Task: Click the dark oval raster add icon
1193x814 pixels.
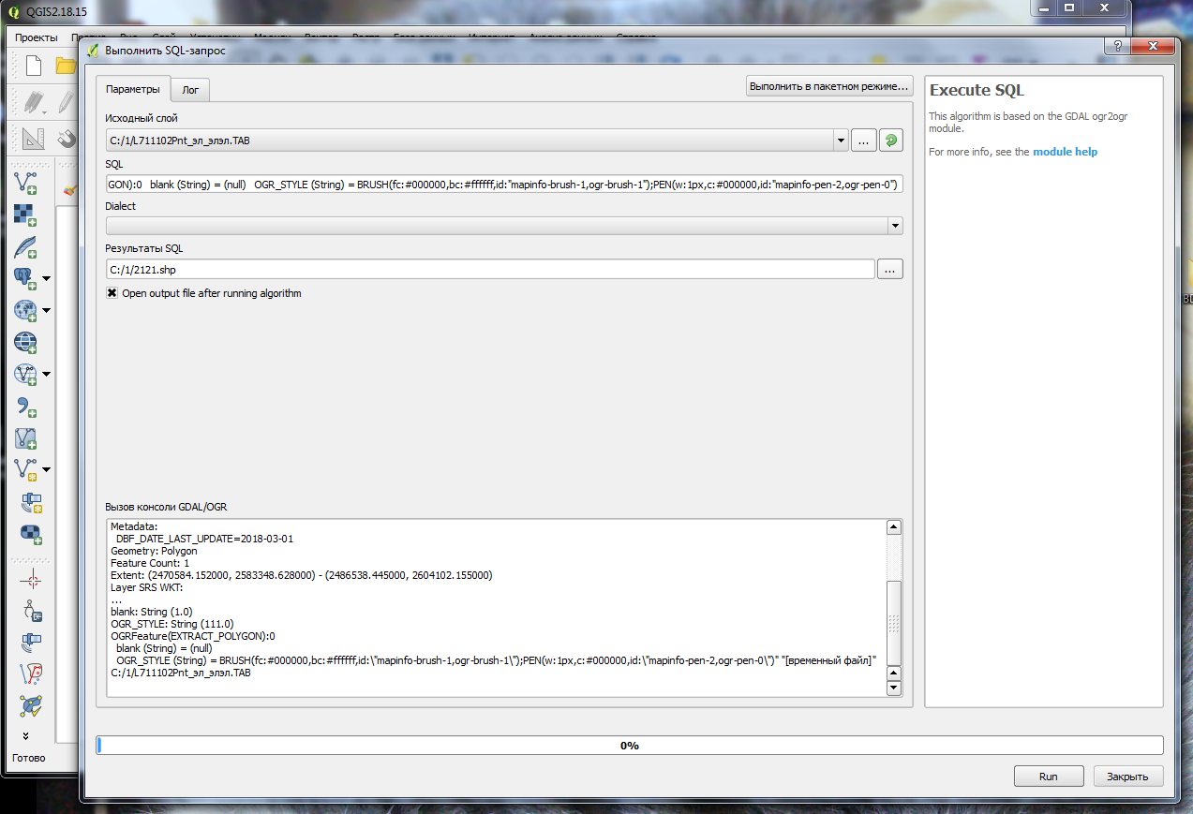Action: coord(31,535)
